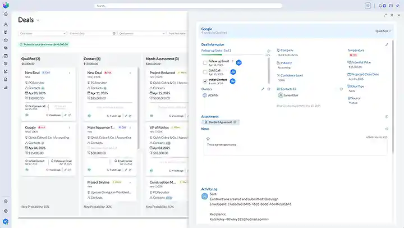The width and height of the screenshot is (404, 228).
Task: Click the Potential total deal value badge
Action: (x=44, y=44)
